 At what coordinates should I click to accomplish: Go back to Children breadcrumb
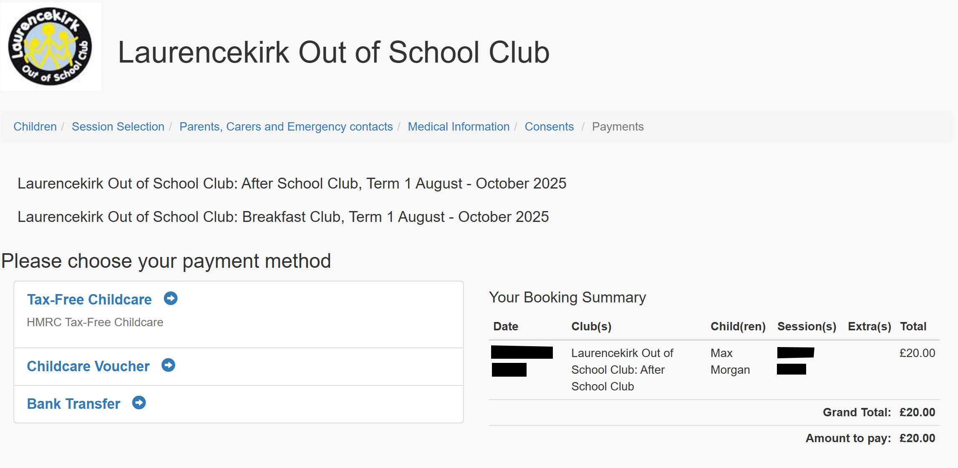coord(35,127)
